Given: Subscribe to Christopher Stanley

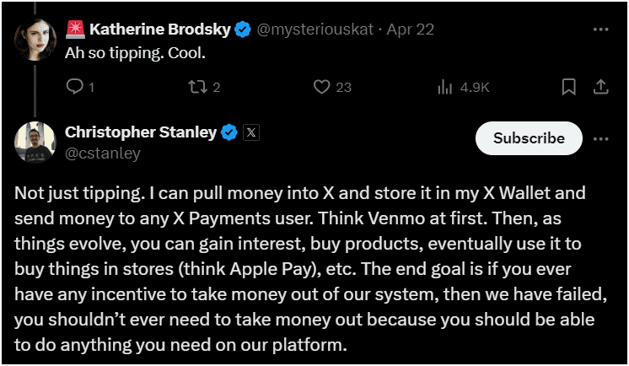Looking at the screenshot, I should [x=529, y=138].
